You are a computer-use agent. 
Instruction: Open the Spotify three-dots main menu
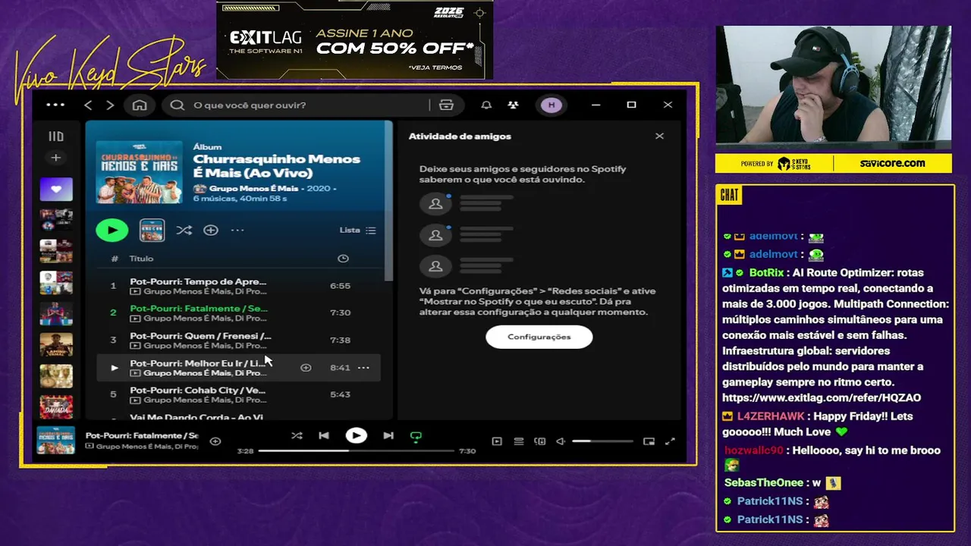(x=55, y=105)
